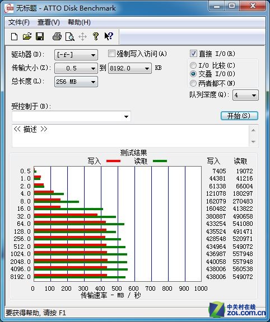The width and height of the screenshot is (270, 322).
Task: Uncheck the 直接 I/O checkbox
Action: [193, 54]
